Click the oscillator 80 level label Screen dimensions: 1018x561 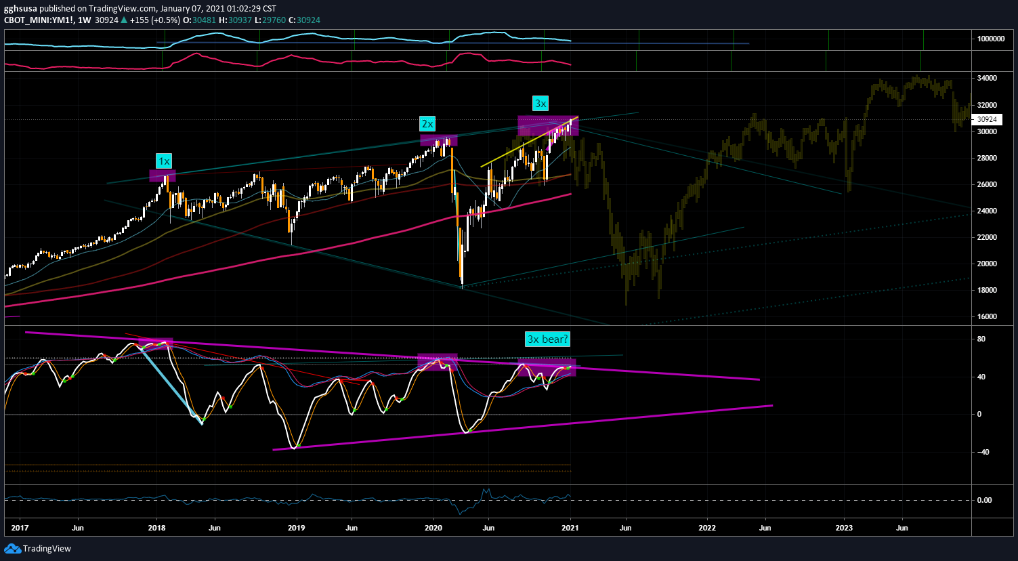click(981, 339)
